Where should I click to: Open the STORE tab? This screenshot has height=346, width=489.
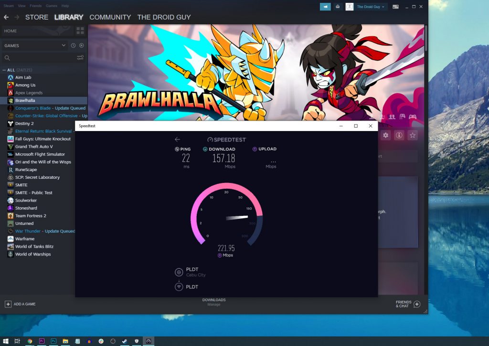(36, 17)
